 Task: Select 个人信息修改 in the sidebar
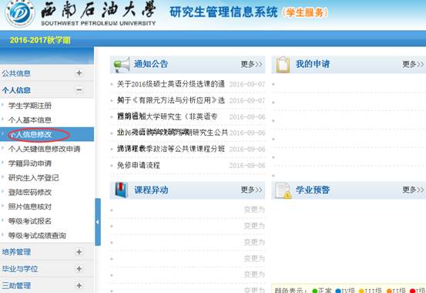[30, 134]
